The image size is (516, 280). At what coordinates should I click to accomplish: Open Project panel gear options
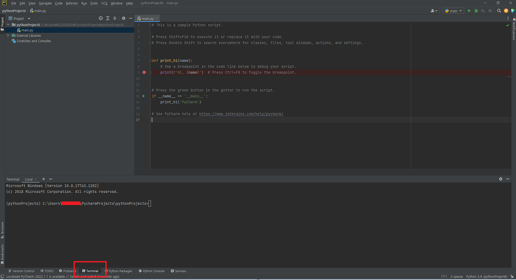(124, 18)
